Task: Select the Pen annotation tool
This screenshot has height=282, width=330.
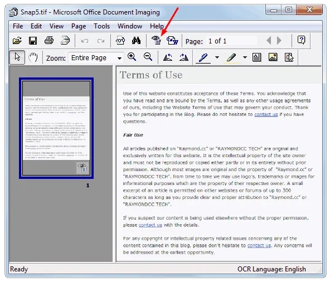Action: pos(203,57)
